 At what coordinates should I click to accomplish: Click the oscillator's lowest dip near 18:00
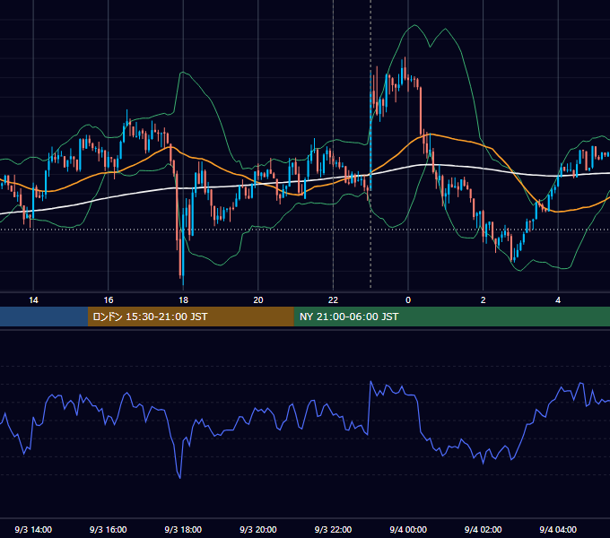(180, 477)
